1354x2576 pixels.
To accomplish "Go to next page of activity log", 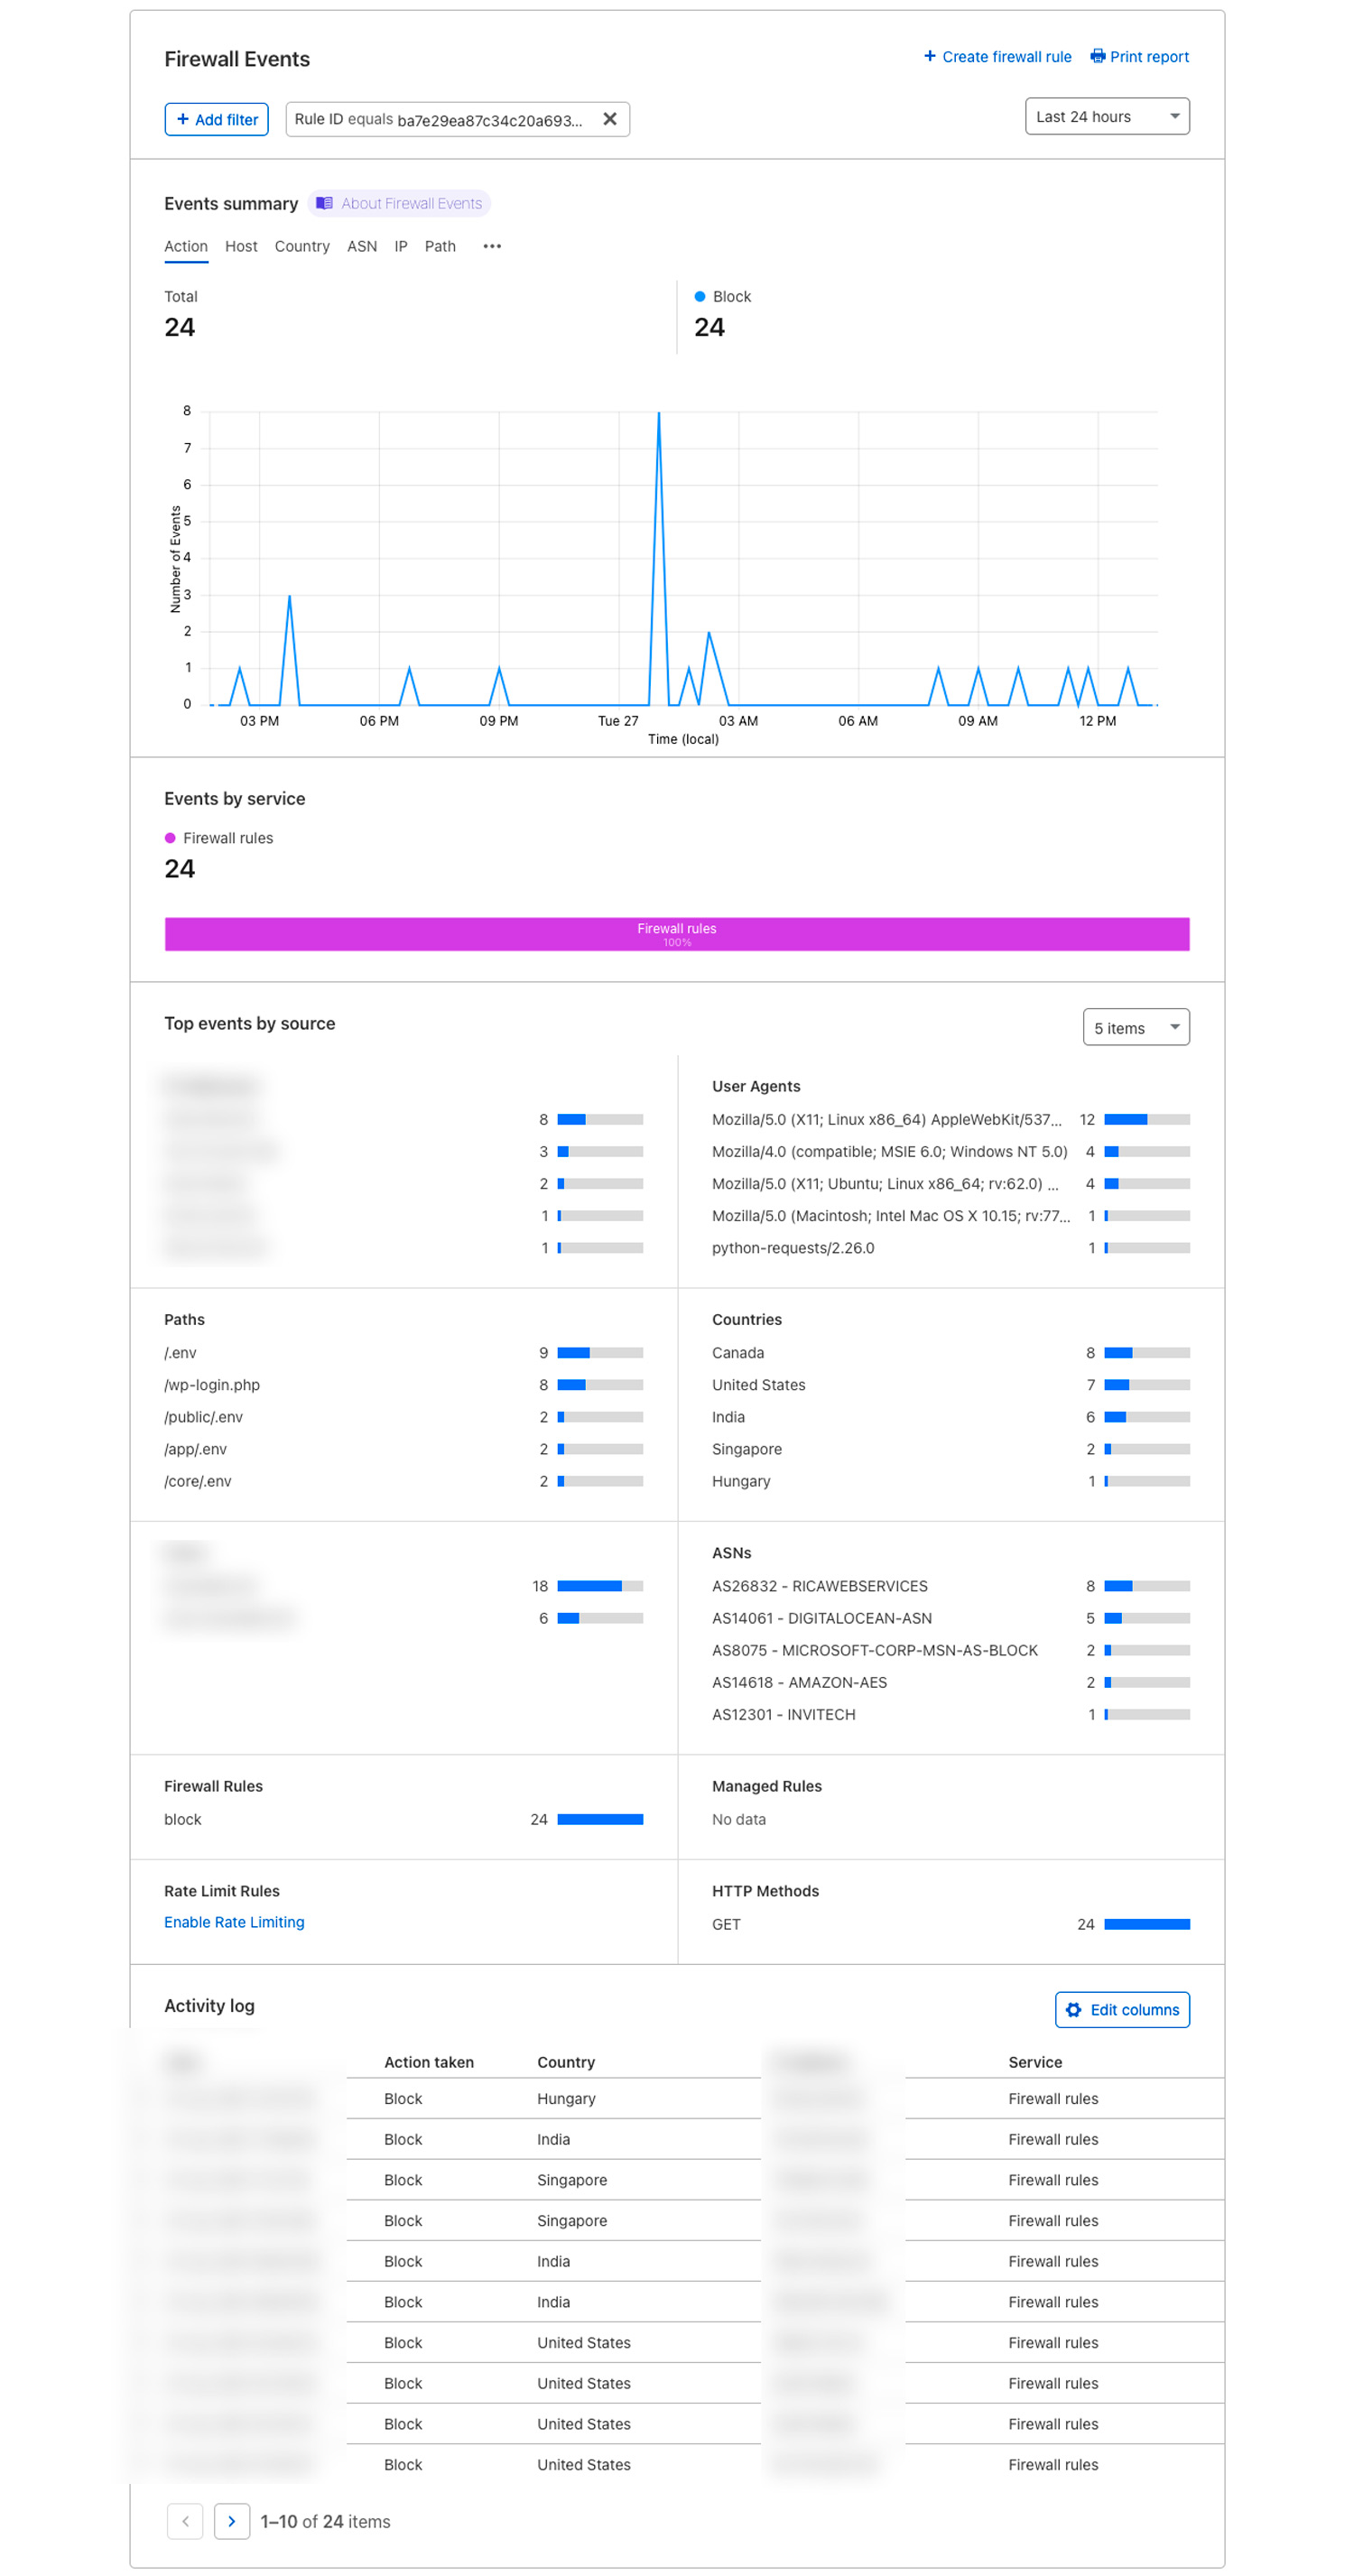I will click(x=231, y=2520).
